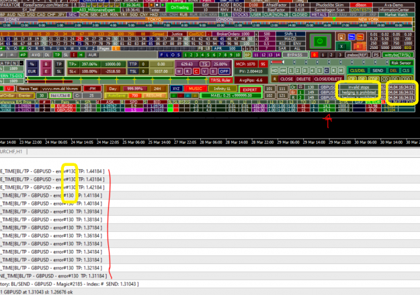This screenshot has width=420, height=295.
Task: Adjust the red Risk Sensor slider
Action: click(x=278, y=62)
